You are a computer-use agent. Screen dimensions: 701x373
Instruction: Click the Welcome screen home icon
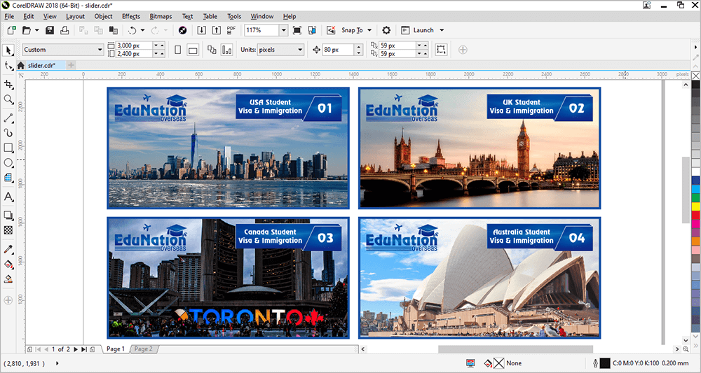pos(20,65)
